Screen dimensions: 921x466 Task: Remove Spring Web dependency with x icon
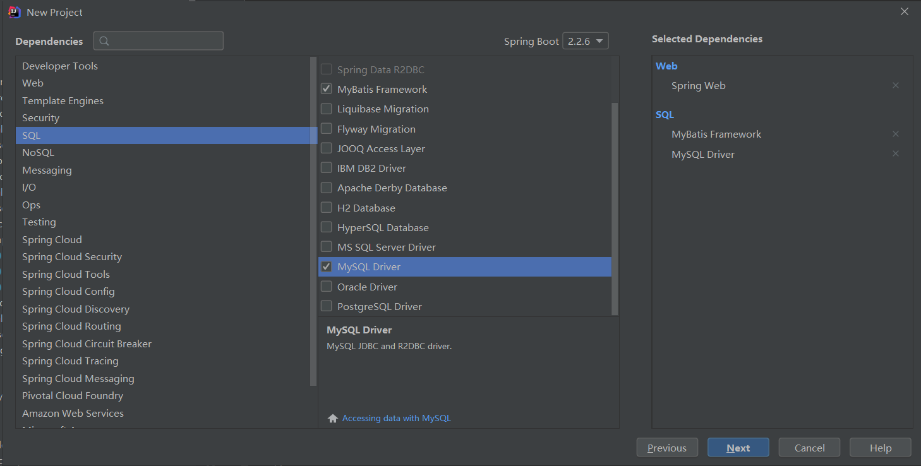tap(895, 85)
